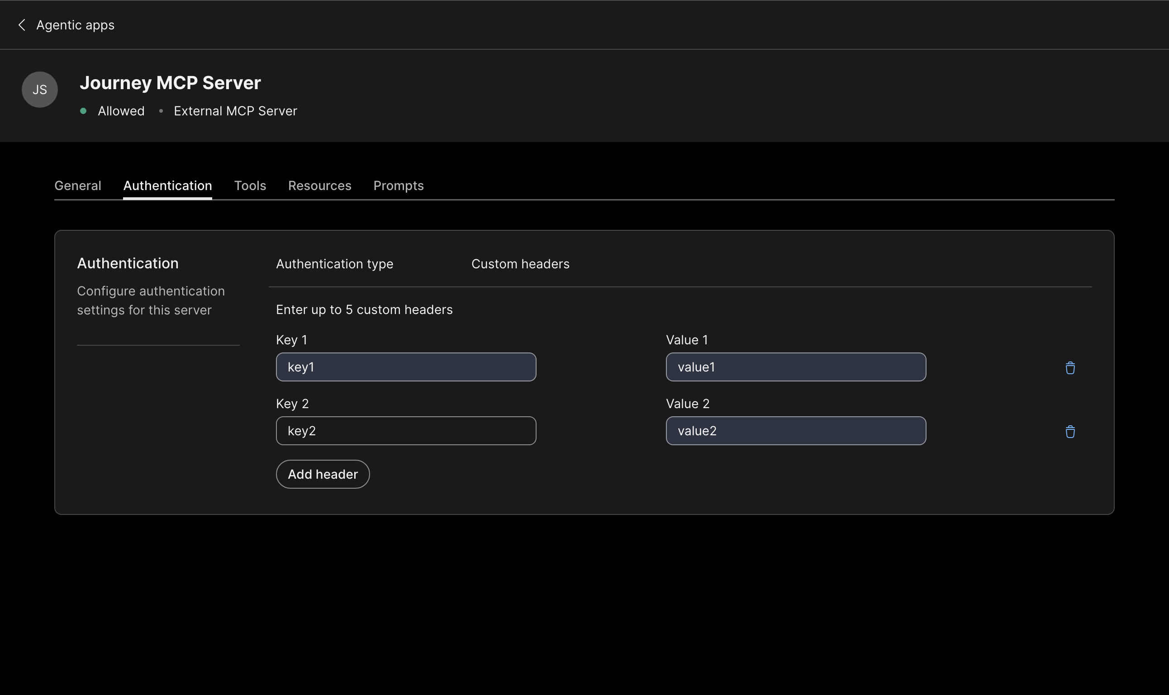
Task: Delete the key1 header using its trash icon
Action: tap(1070, 368)
